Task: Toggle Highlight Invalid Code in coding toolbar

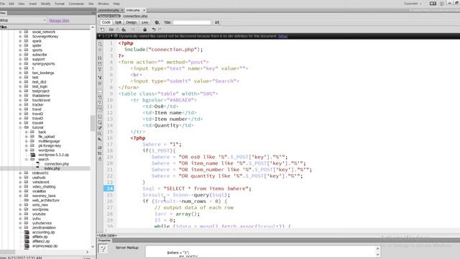Action: coord(100,97)
